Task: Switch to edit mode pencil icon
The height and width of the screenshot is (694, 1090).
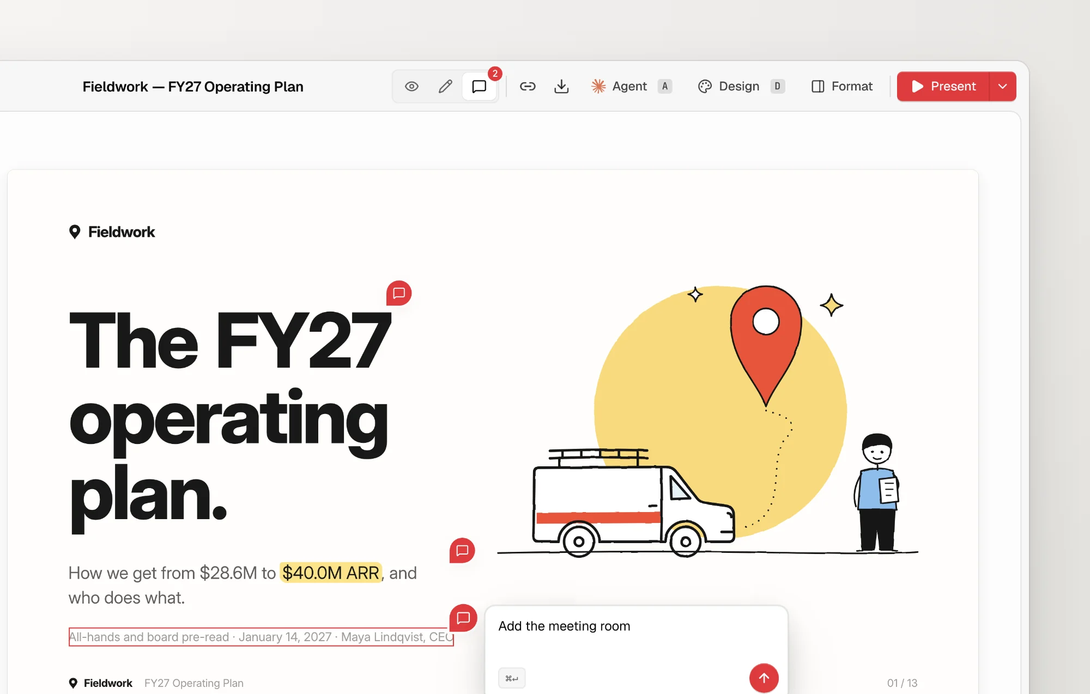Action: [445, 86]
